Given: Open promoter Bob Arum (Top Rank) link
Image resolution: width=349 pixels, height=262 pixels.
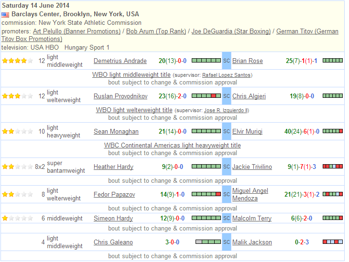Looking at the screenshot, I should [x=156, y=31].
